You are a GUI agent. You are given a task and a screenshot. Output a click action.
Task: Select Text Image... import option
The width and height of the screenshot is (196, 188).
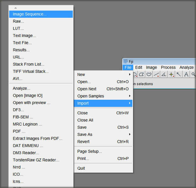tap(41, 36)
